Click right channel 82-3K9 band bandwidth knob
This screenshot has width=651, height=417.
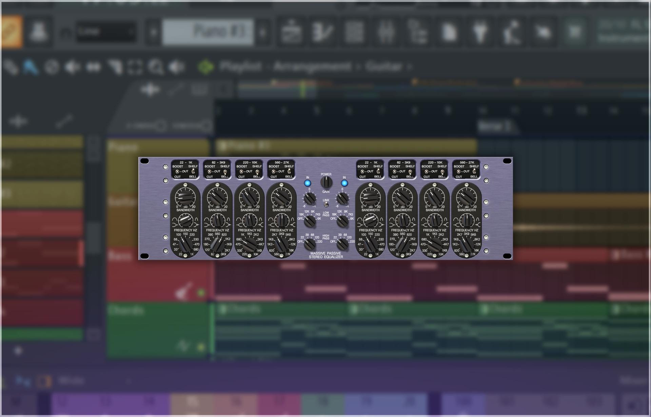coord(402,221)
